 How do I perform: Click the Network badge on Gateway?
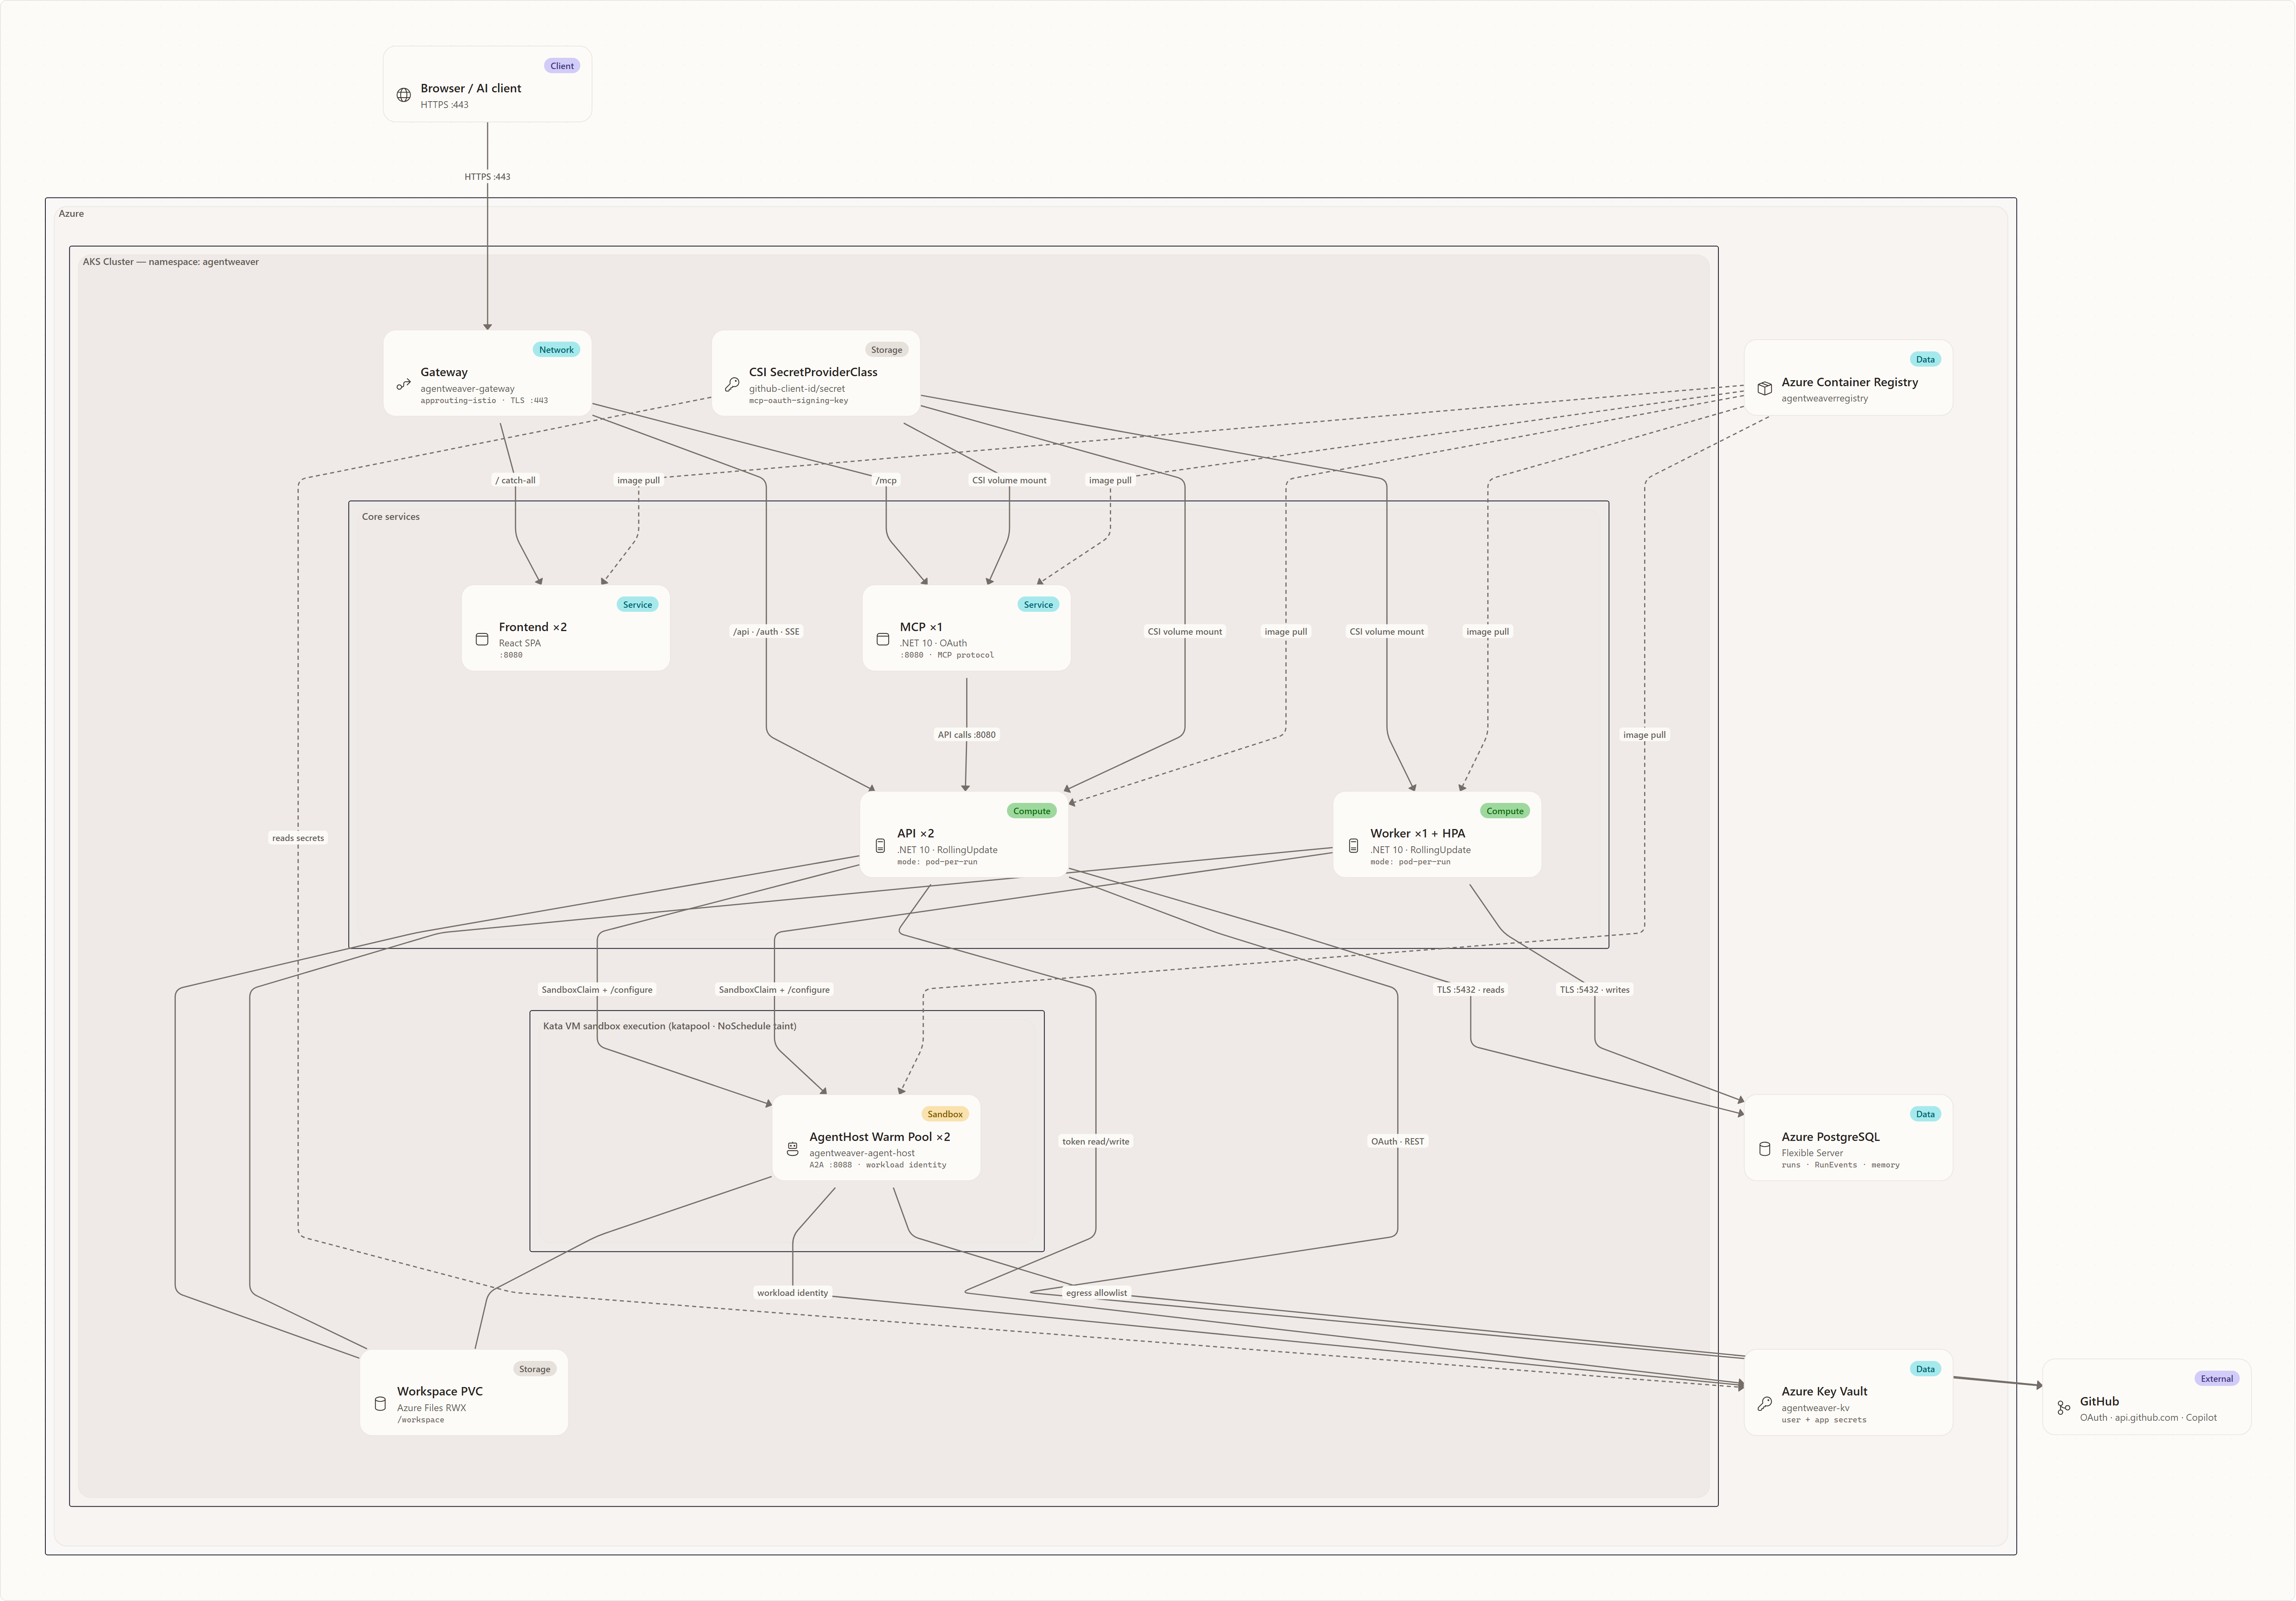coord(556,350)
